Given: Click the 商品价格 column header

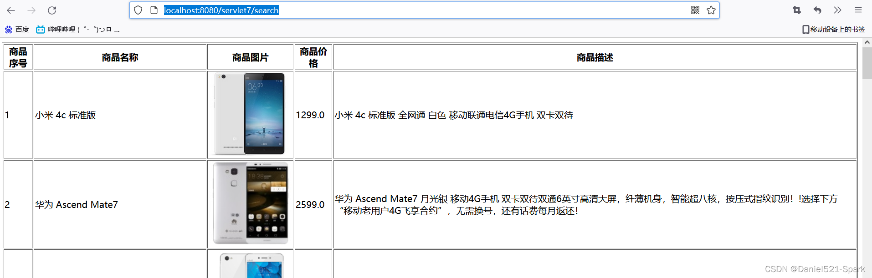Looking at the screenshot, I should 313,57.
